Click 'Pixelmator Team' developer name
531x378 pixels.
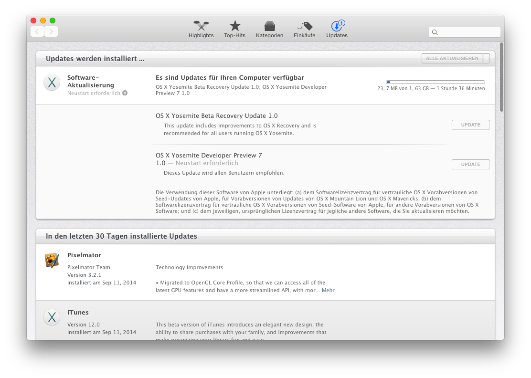tap(88, 267)
